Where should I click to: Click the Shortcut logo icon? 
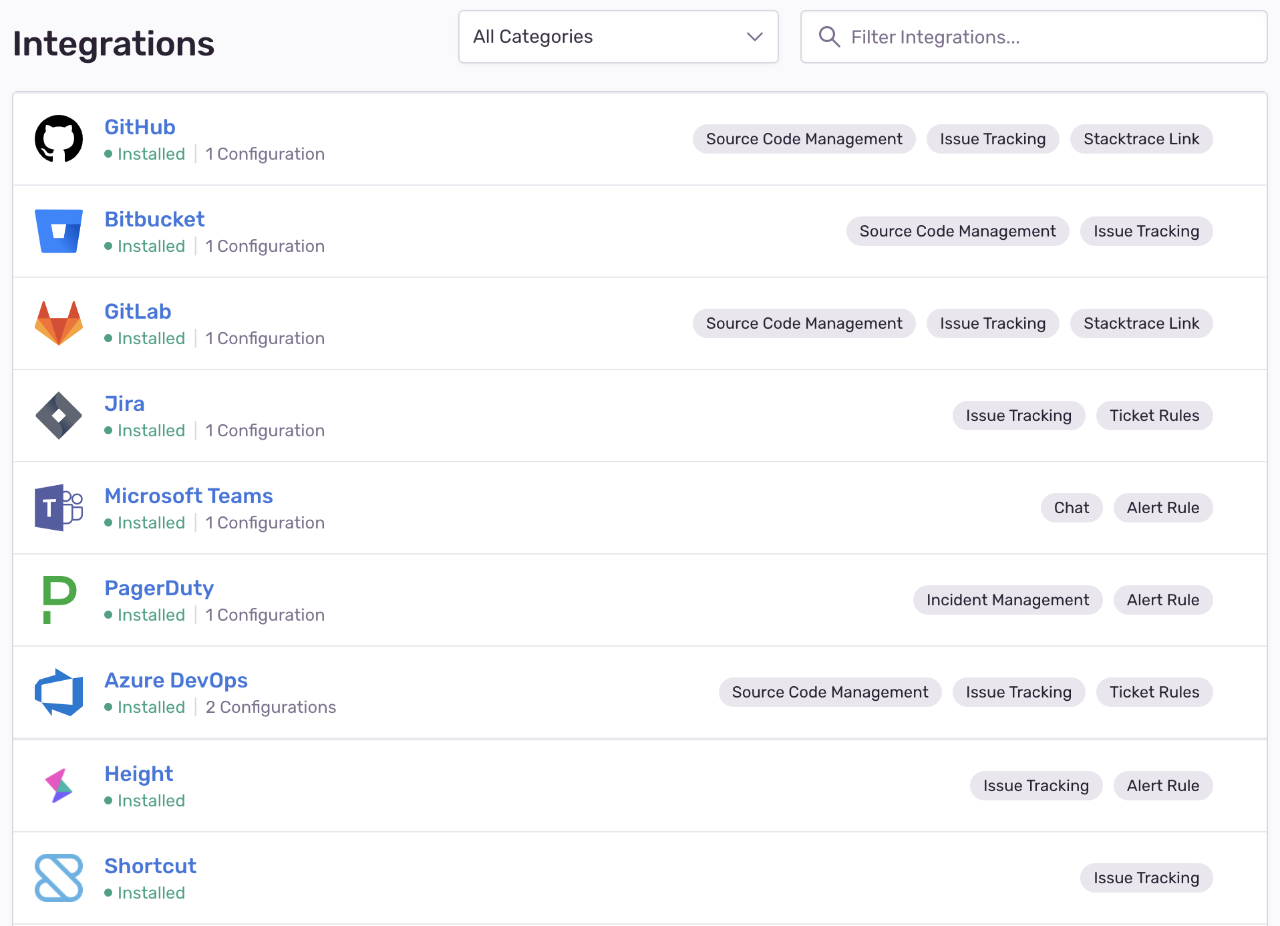59,877
